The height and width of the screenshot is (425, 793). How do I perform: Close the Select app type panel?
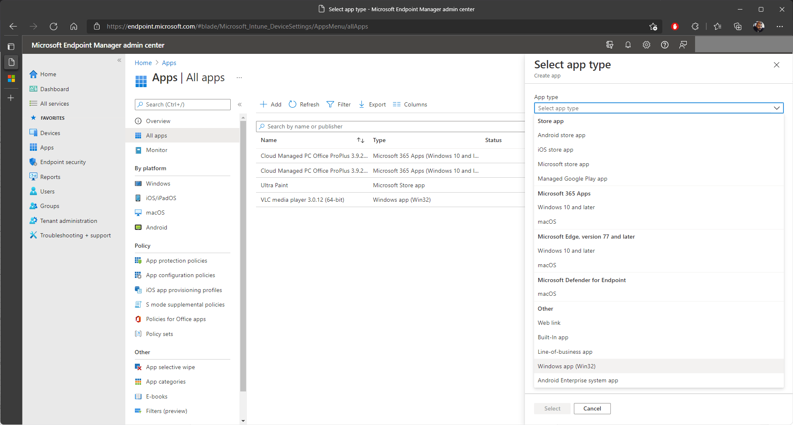tap(776, 65)
